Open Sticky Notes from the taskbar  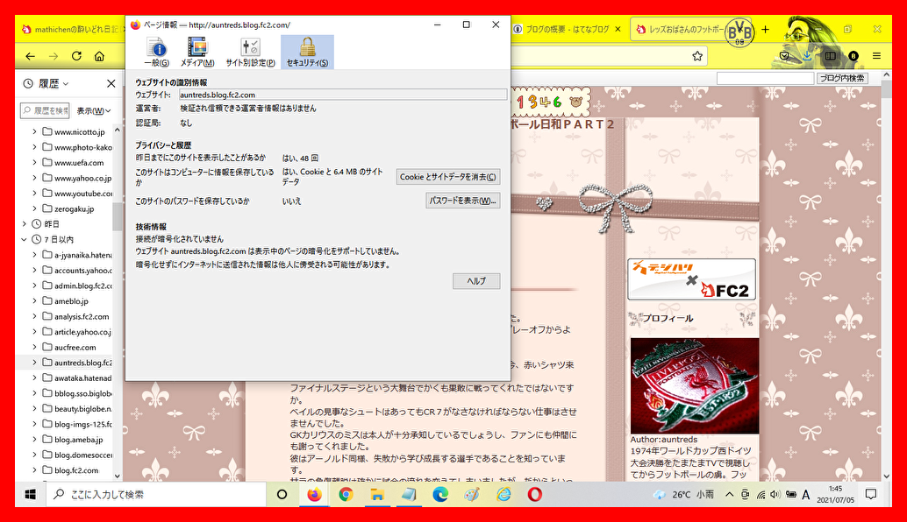click(407, 494)
